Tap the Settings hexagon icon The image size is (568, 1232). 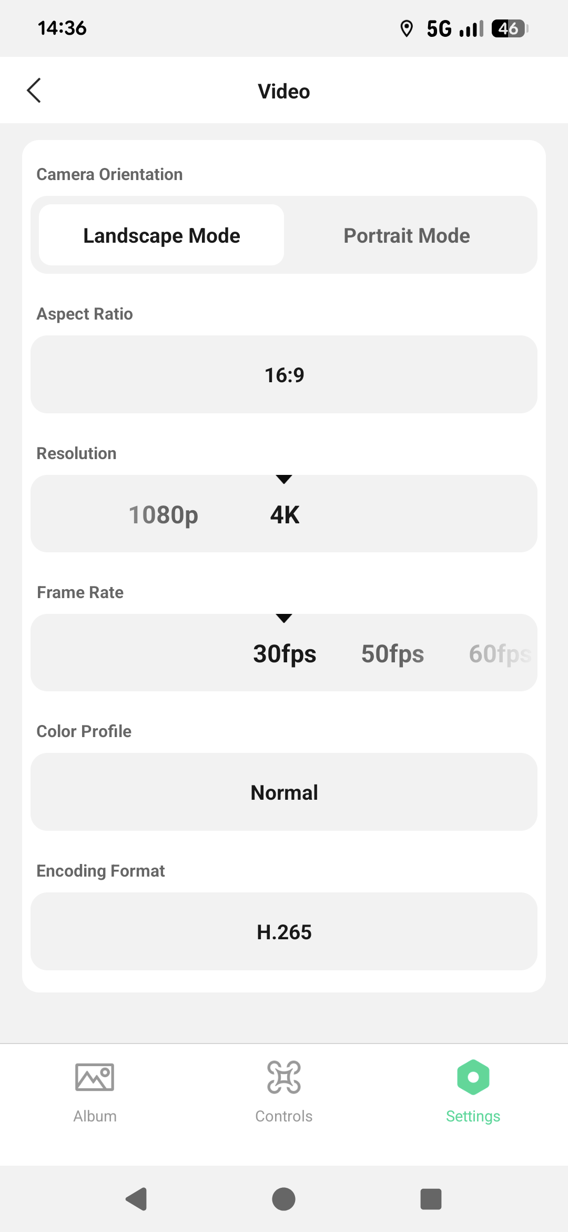coord(473,1076)
